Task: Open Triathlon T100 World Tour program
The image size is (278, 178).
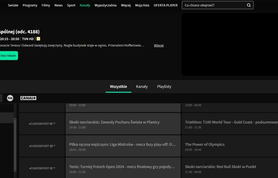Action: pyautogui.click(x=230, y=124)
